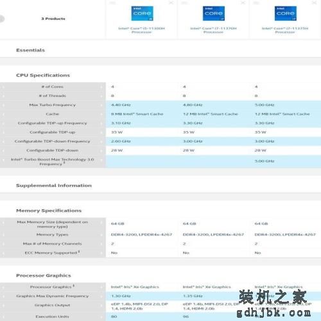Viewport: 321px width, 321px height.
Task: Click the 2.60 GHz TDP-down frequency value
Action: (x=121, y=141)
